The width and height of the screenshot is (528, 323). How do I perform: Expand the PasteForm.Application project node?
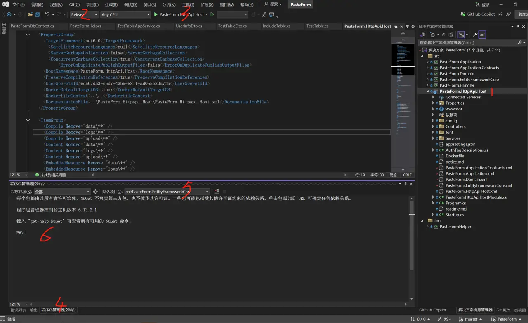point(427,62)
